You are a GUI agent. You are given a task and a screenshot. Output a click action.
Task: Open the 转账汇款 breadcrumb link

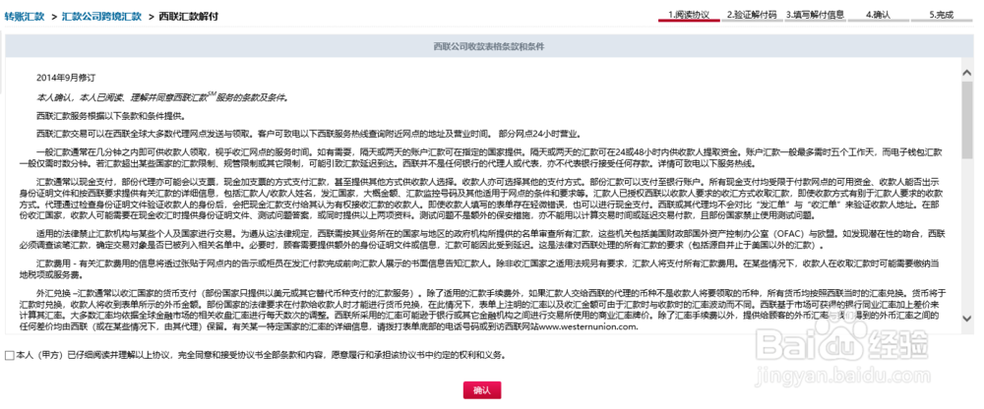[25, 17]
